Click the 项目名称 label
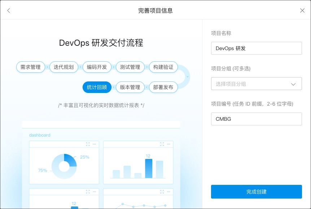This screenshot has width=311, height=209. pyautogui.click(x=221, y=33)
